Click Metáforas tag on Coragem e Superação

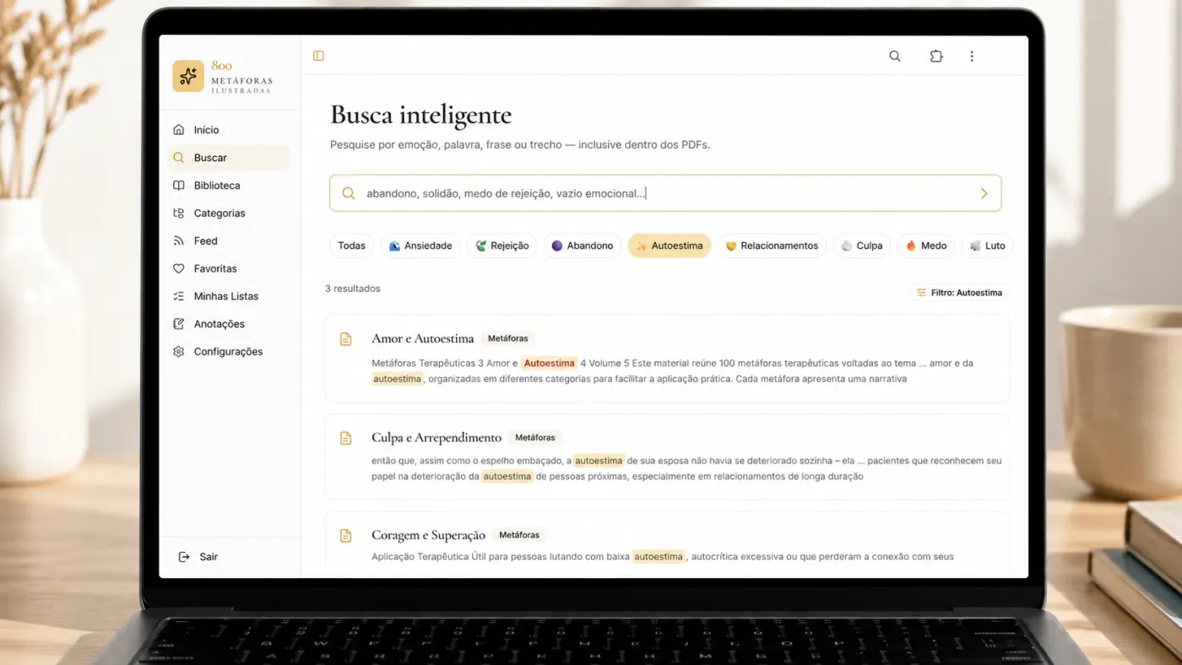519,535
